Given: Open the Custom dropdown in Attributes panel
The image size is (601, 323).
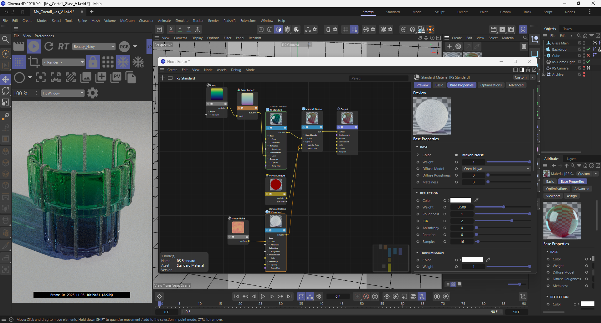Looking at the screenshot, I should pos(587,174).
